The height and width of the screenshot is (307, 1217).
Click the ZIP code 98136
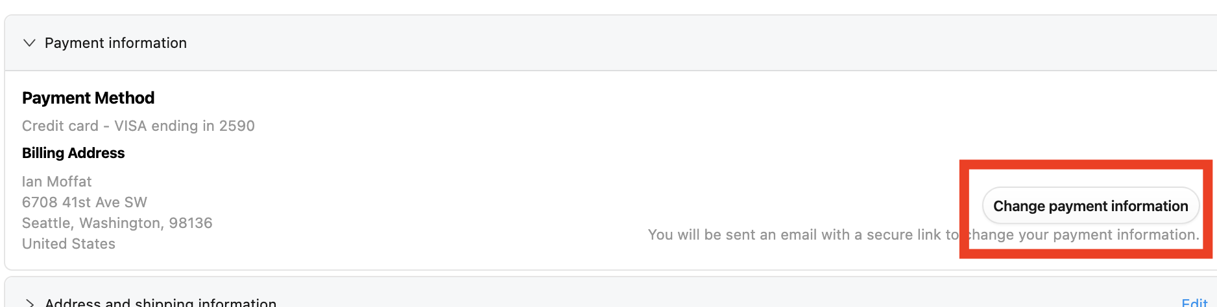pyautogui.click(x=191, y=223)
